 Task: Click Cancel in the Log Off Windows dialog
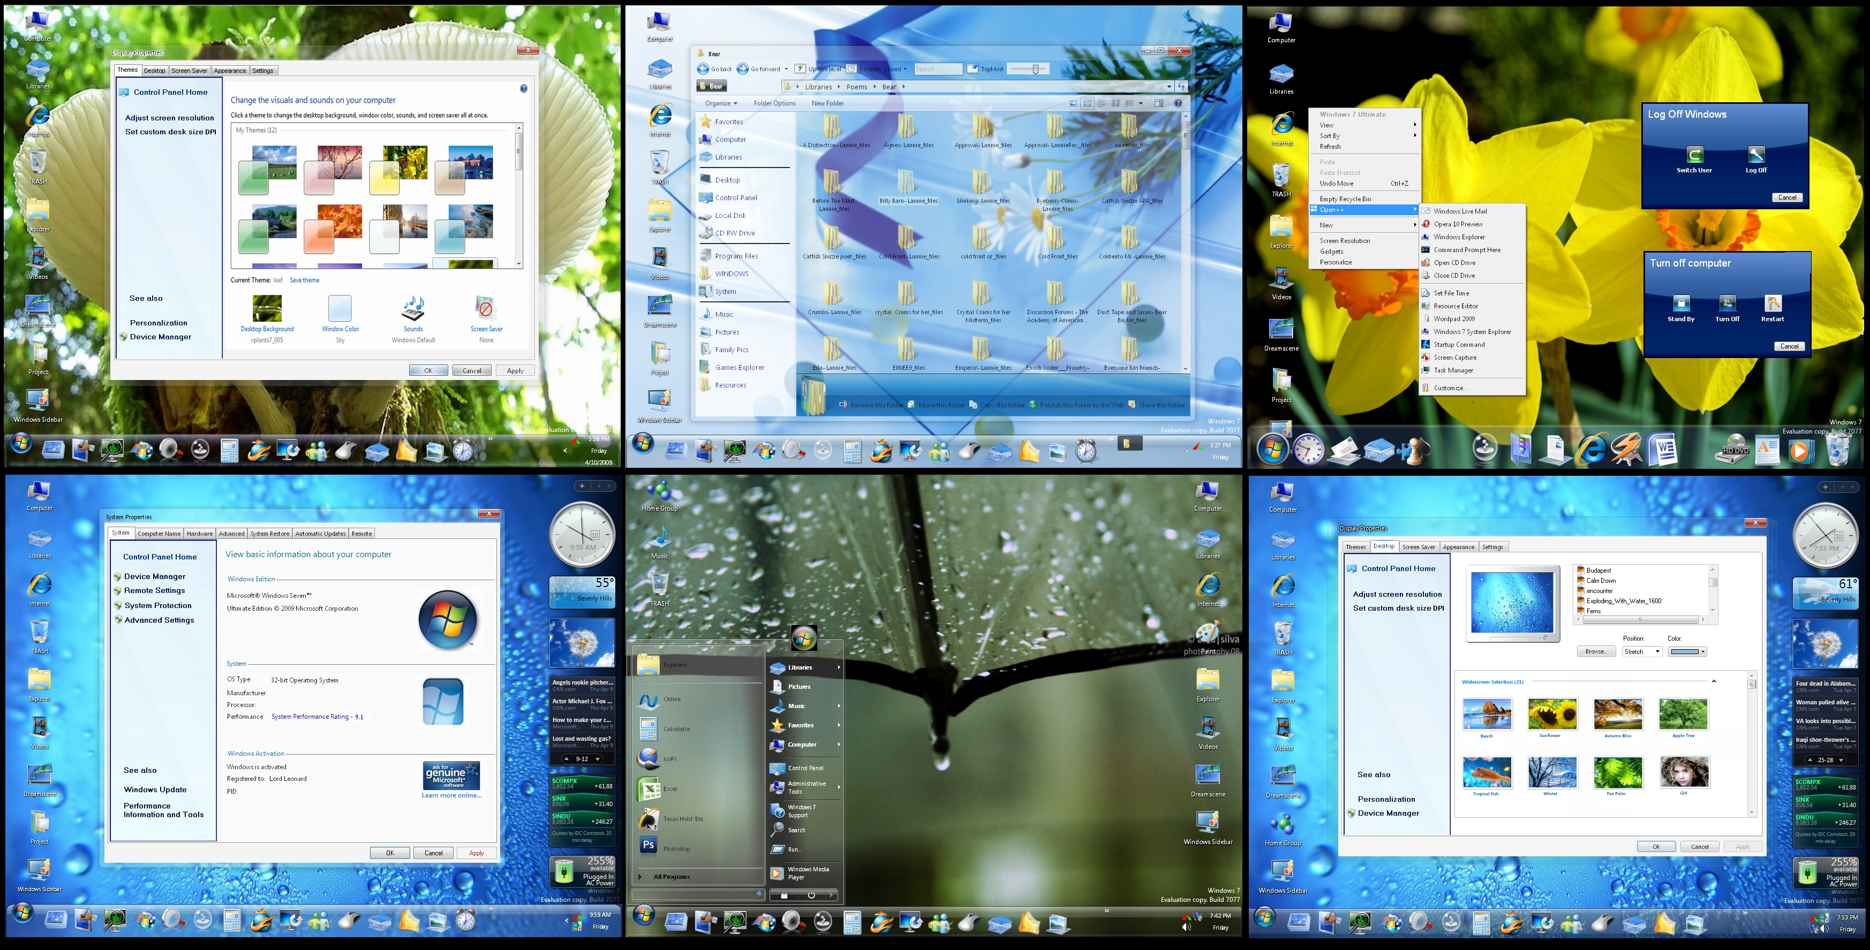(x=1787, y=197)
